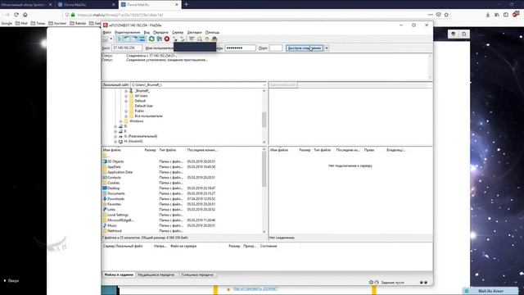
Task: Expand the G: (Развлекательный) drive node
Action: pyautogui.click(x=115, y=137)
